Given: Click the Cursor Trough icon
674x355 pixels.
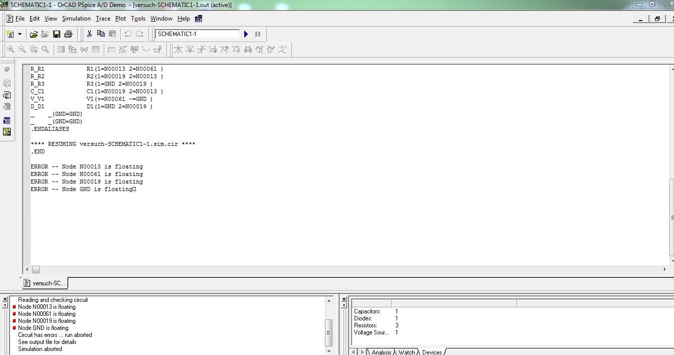Looking at the screenshot, I should 190,50.
